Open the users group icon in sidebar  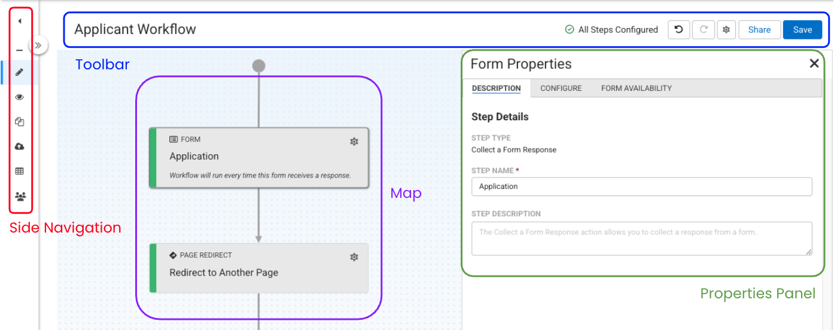[20, 196]
